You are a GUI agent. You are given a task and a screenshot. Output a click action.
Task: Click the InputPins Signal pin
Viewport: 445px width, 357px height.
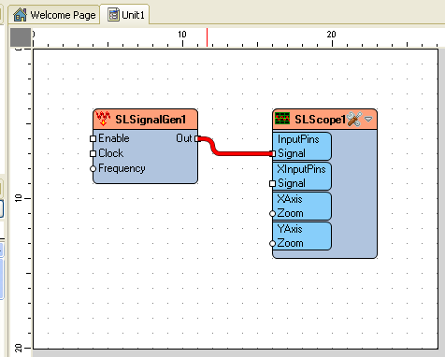(x=273, y=153)
